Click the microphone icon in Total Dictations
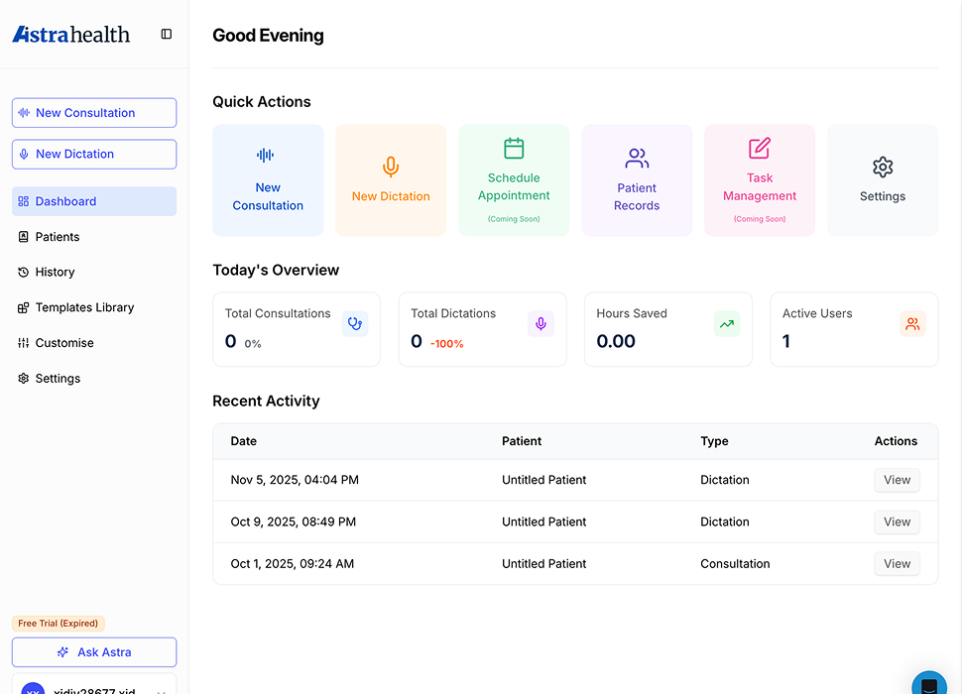 click(x=541, y=324)
